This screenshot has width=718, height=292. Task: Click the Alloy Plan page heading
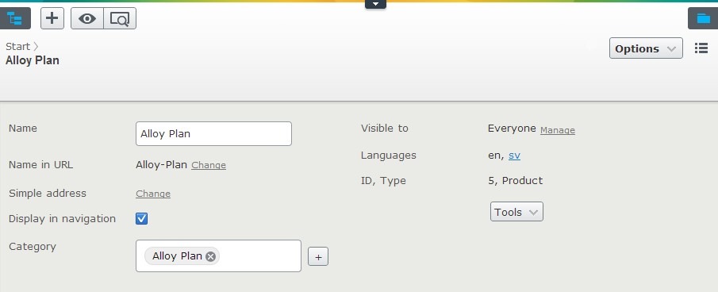[32, 60]
